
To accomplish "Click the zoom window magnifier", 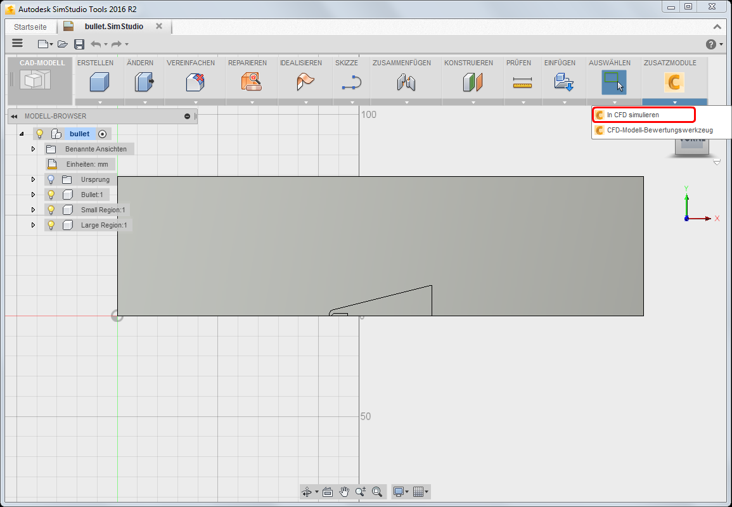I will 377,492.
